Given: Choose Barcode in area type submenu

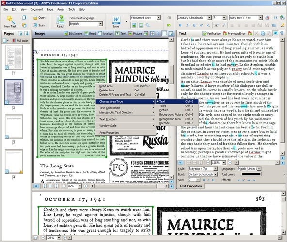Looking at the screenshot, I should coord(176,123).
